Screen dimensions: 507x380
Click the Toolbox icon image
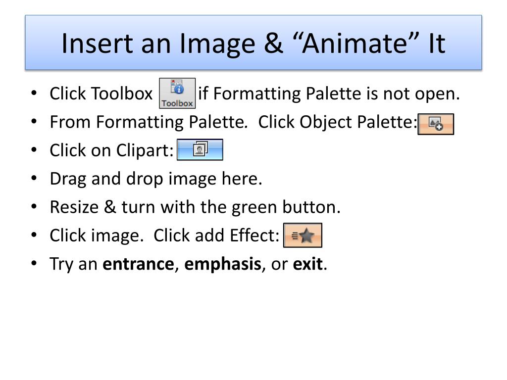[177, 93]
